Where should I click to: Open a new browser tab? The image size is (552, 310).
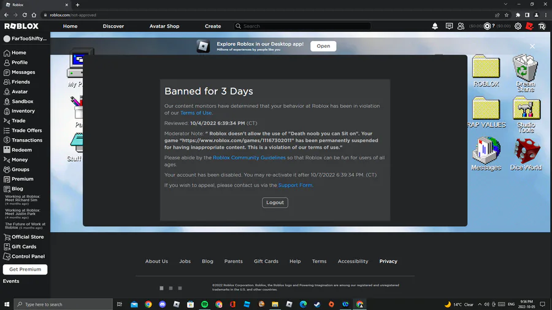[x=77, y=5]
